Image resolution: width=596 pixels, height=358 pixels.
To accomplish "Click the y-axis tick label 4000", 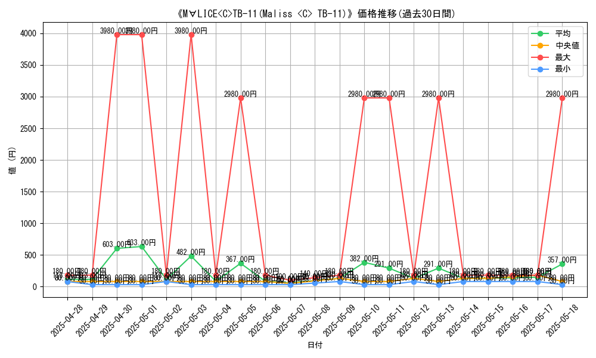I will 28,34.
